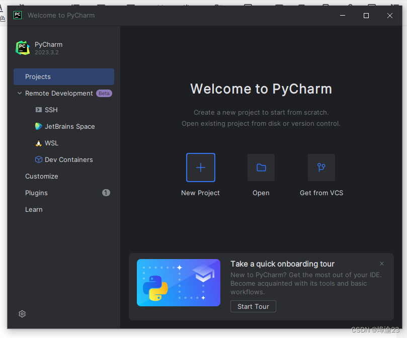Open the settings gear in sidebar

click(22, 314)
